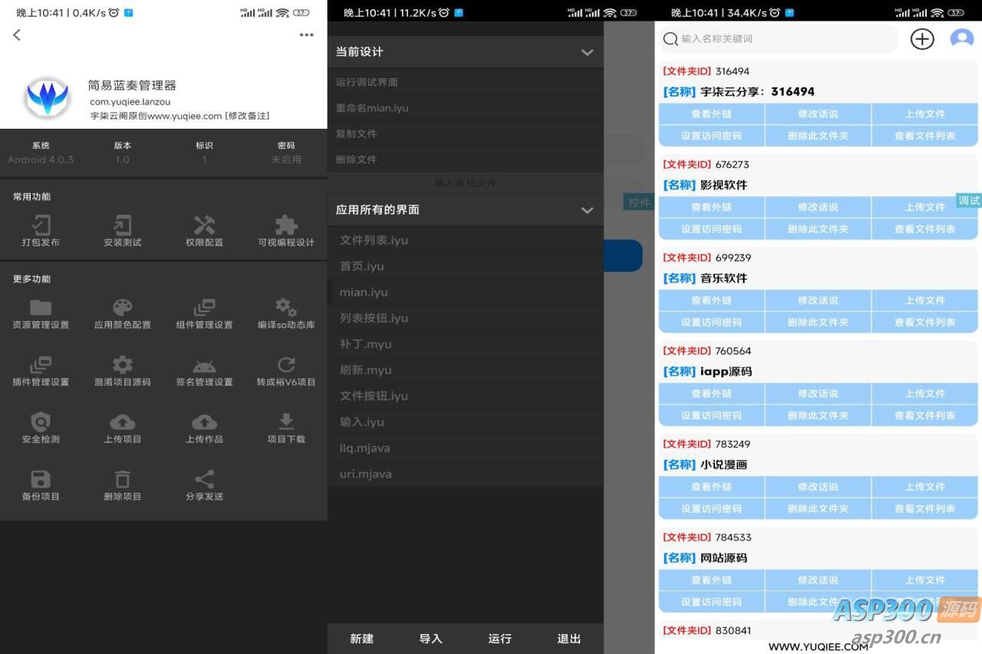Open the three-dot overflow menu

coord(307,35)
